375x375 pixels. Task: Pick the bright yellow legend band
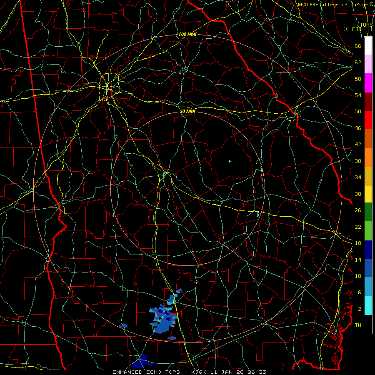[368, 194]
